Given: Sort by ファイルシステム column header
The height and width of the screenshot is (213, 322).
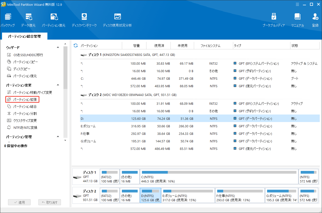Looking at the screenshot, I should point(214,46).
